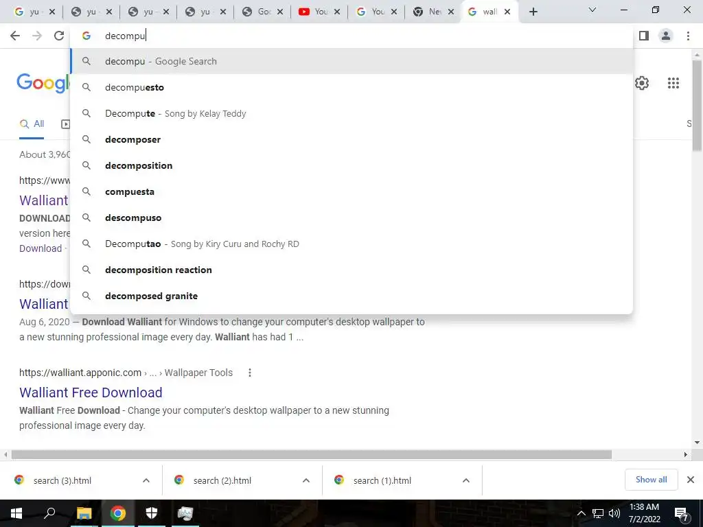Pick 'Decompute - Song by Kelay Teddy'
Viewport: 703px width, 527px height.
(x=352, y=113)
